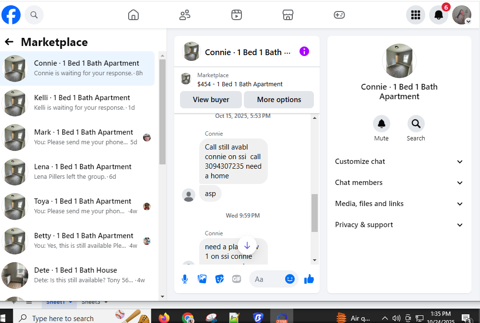The width and height of the screenshot is (480, 323).
Task: Click the volume icon in system tray
Action: click(x=396, y=318)
